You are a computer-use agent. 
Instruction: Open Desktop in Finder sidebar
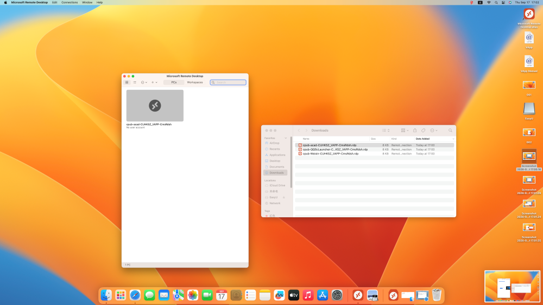tap(275, 161)
